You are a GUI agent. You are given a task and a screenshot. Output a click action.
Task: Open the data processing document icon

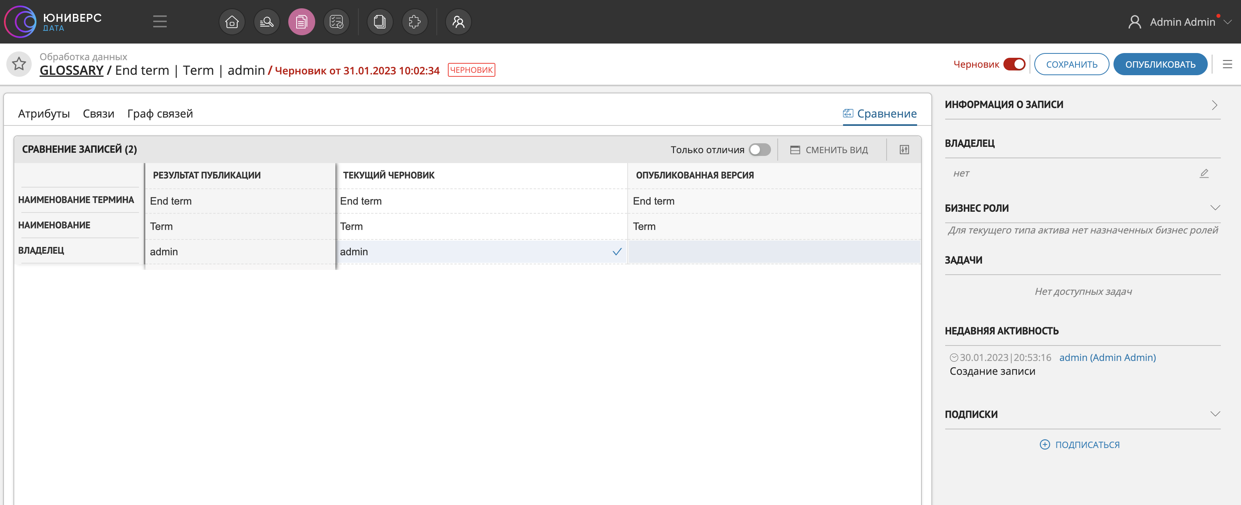point(302,22)
